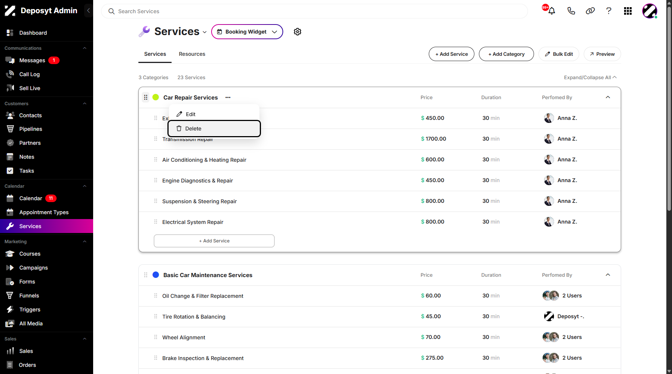The width and height of the screenshot is (672, 374).
Task: Click the green Car Repair Services color dot
Action: 156,97
